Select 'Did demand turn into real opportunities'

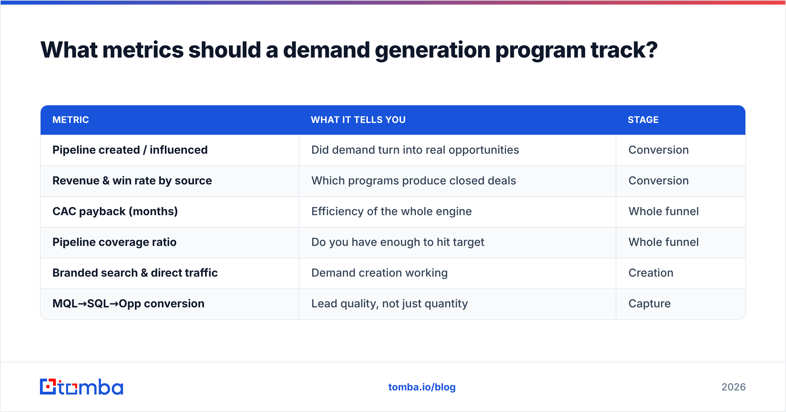coord(415,150)
